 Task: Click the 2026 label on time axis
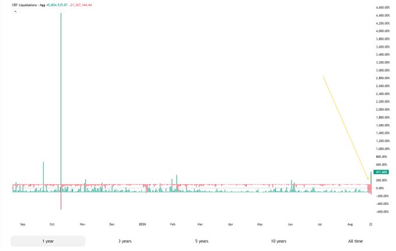pos(142,224)
